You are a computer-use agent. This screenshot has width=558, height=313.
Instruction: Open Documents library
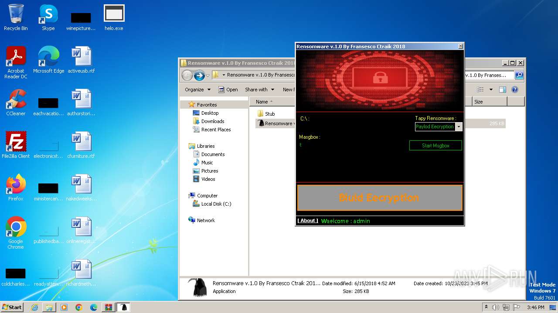coord(209,154)
